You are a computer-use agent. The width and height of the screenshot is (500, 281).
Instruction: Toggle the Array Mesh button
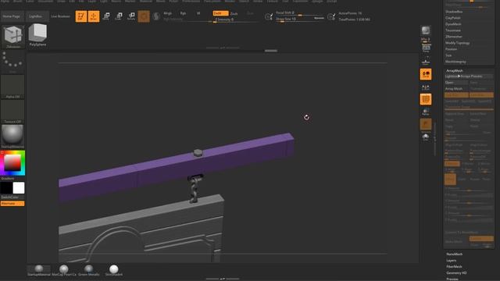456,89
